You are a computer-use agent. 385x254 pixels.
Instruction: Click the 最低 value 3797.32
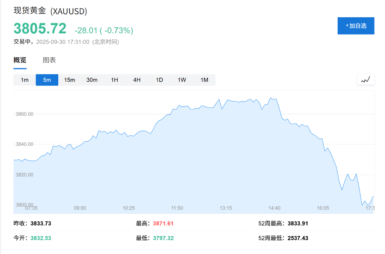coord(163,238)
